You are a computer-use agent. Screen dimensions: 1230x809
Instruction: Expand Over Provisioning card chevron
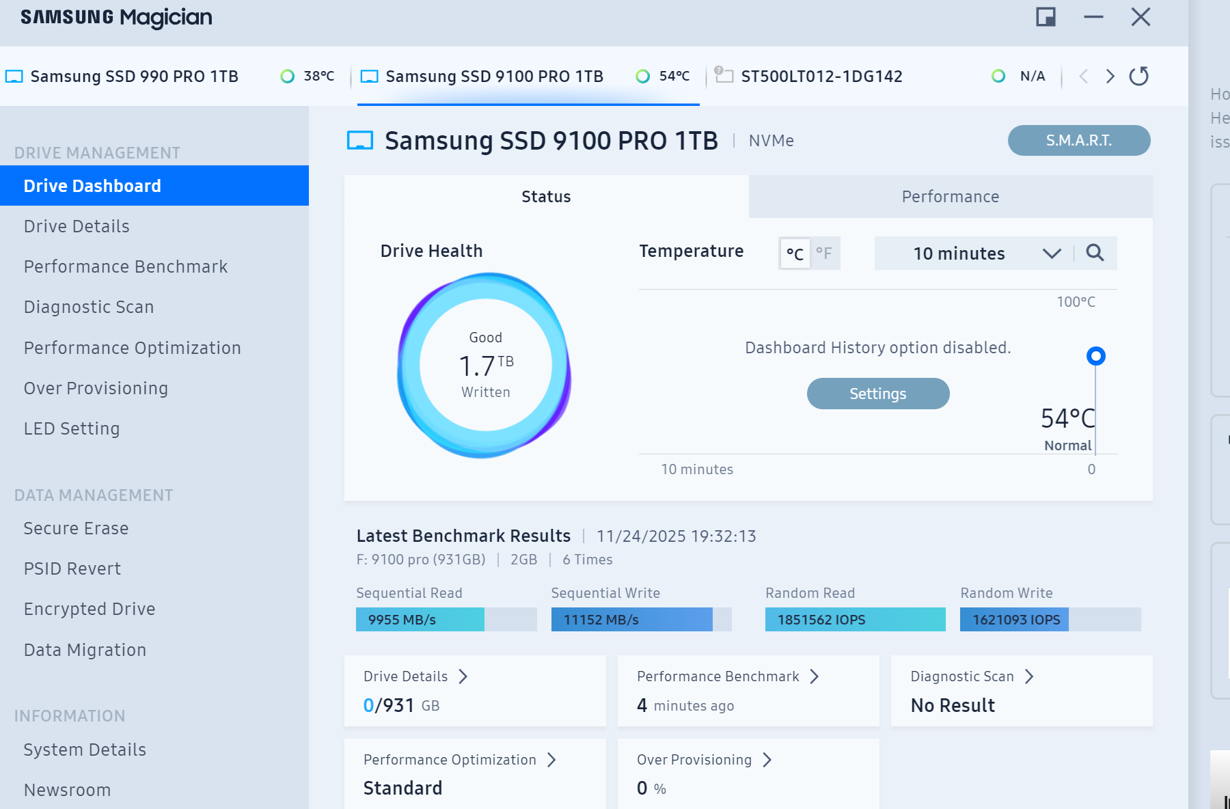click(x=767, y=760)
